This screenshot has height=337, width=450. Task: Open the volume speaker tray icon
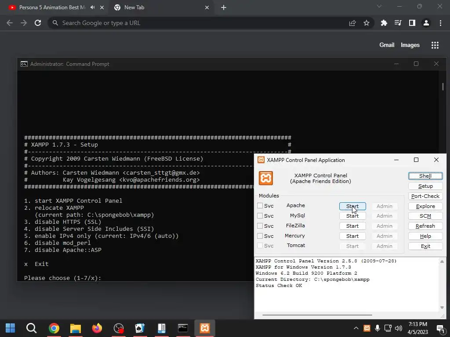399,328
